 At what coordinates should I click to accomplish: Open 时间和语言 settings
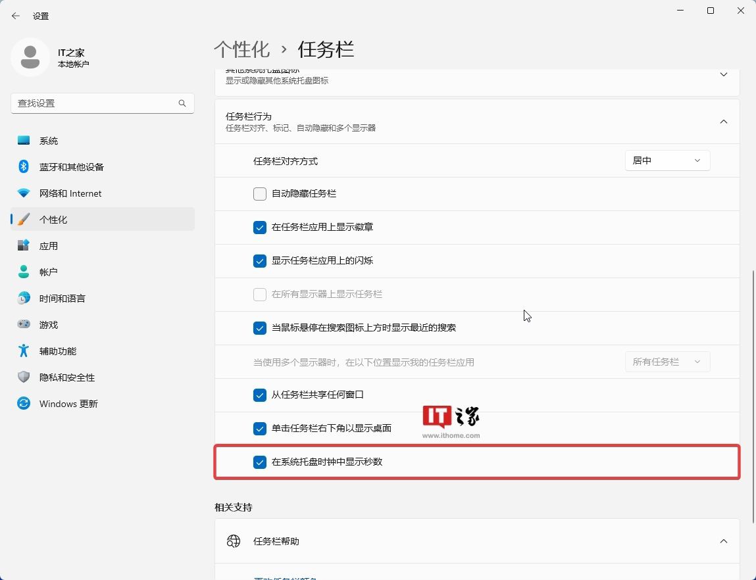click(62, 298)
